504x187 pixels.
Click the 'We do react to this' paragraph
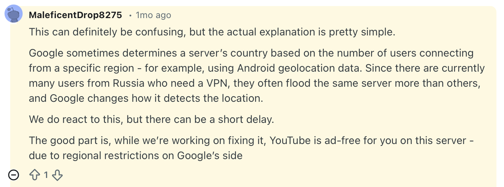(151, 120)
